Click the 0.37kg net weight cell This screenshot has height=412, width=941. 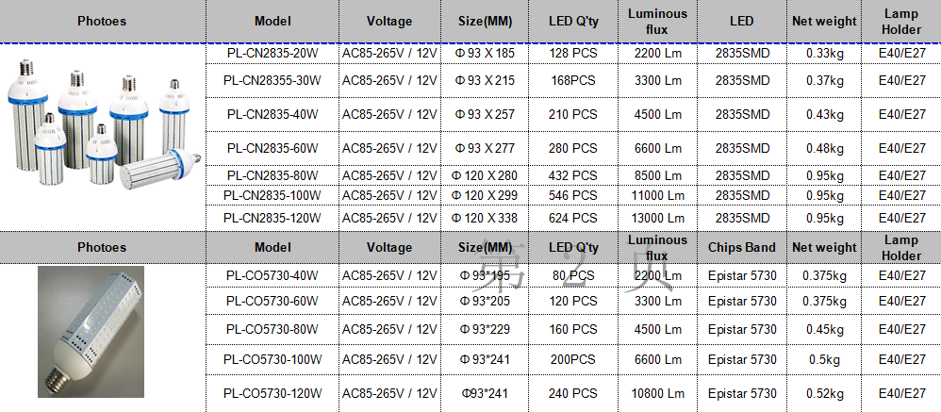pyautogui.click(x=825, y=80)
